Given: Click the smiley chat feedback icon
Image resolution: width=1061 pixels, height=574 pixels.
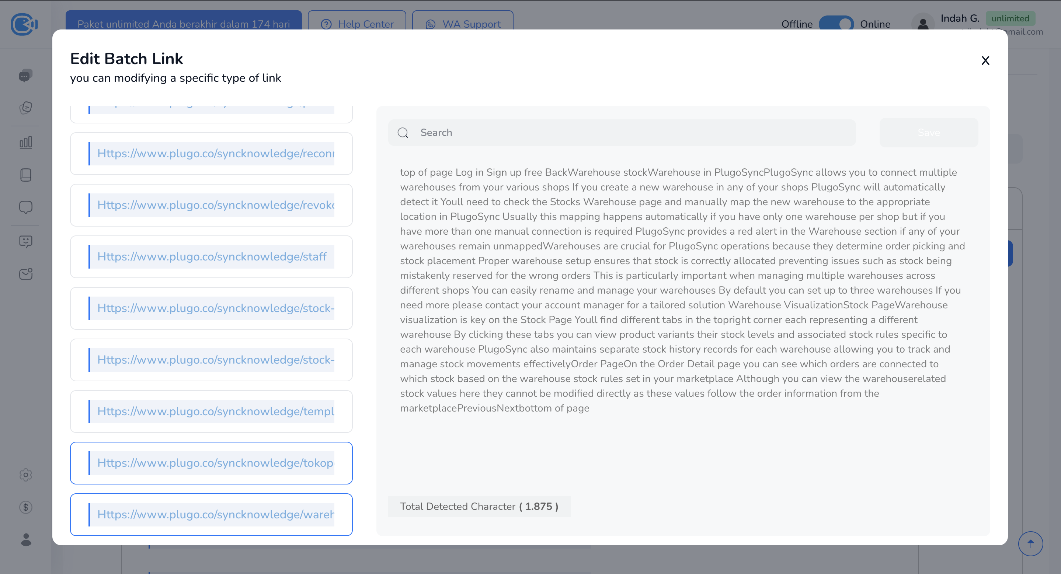Looking at the screenshot, I should (x=25, y=241).
